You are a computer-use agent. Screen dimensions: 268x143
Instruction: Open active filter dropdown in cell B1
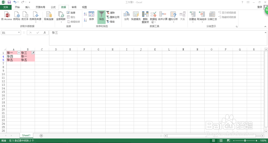pos(33,53)
